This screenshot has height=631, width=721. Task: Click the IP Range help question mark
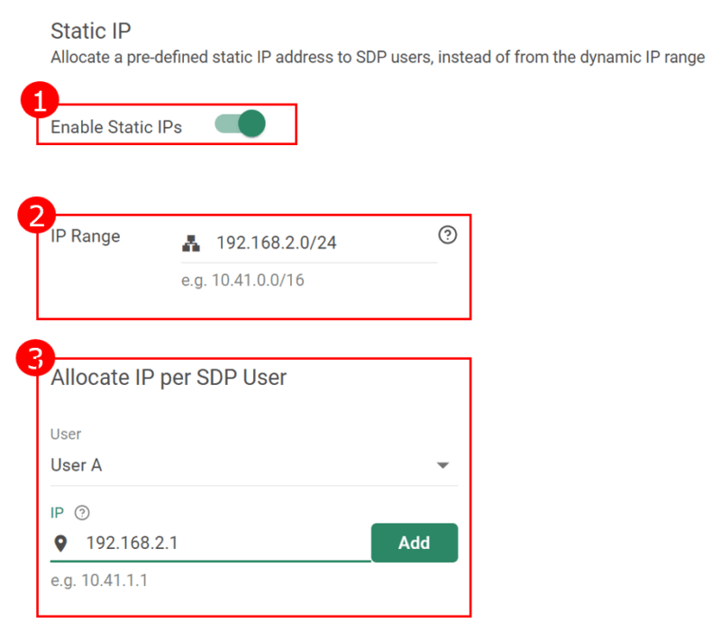pyautogui.click(x=447, y=235)
